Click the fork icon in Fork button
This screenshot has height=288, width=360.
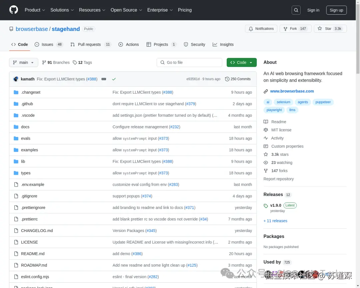(285, 29)
